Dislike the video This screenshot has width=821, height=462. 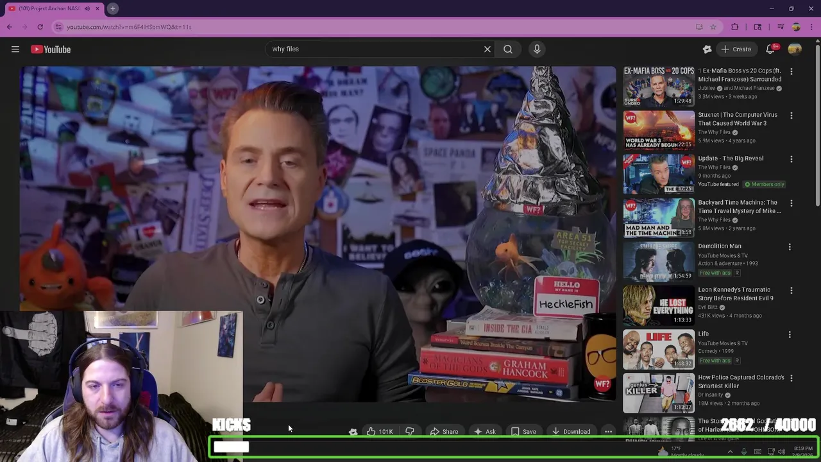[x=410, y=432]
